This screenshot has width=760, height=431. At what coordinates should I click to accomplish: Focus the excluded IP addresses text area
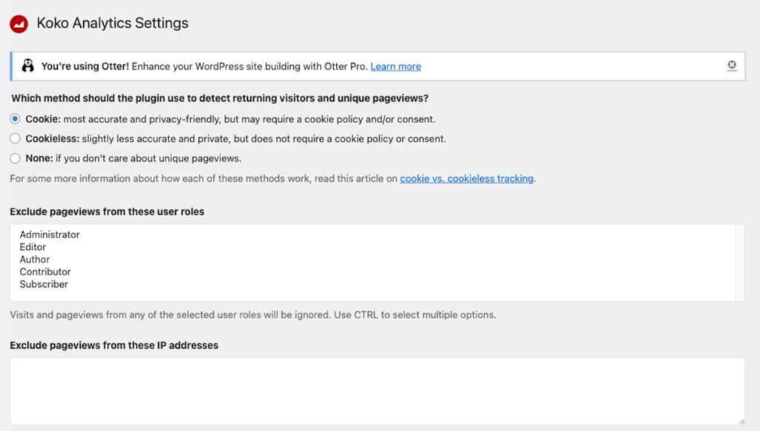tap(377, 391)
